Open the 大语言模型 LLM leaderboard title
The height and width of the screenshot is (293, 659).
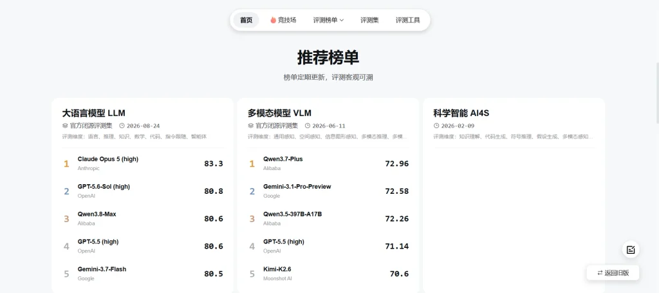click(94, 113)
